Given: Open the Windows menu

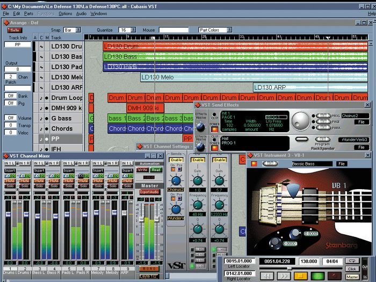Looking at the screenshot, I should (x=98, y=13).
